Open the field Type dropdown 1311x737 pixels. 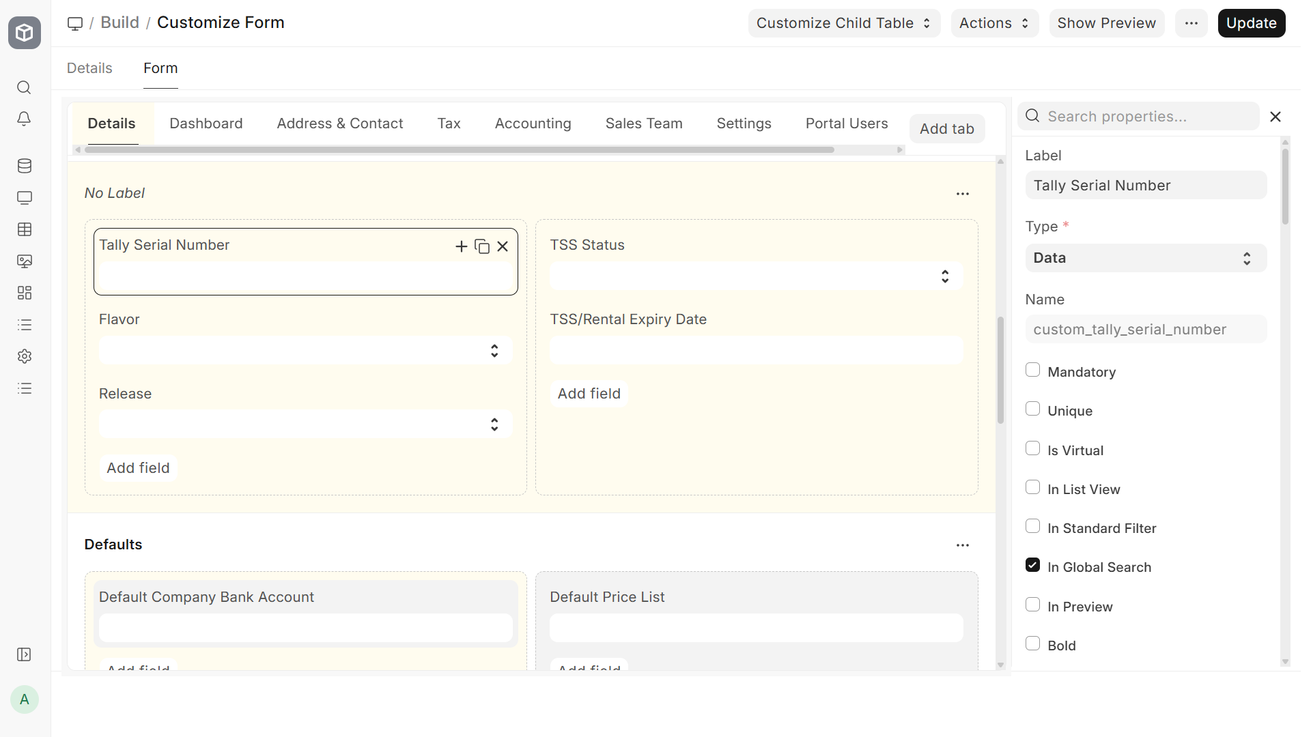(1146, 258)
